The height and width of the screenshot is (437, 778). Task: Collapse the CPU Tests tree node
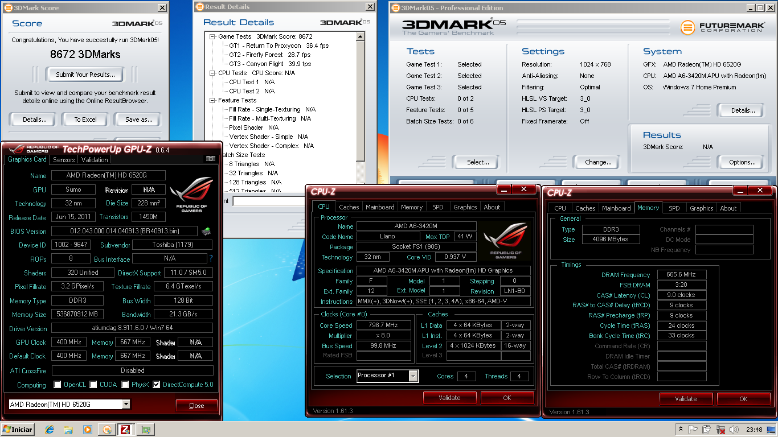(x=212, y=73)
